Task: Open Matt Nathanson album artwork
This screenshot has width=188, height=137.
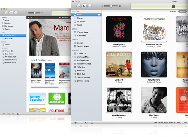Action: click(119, 100)
